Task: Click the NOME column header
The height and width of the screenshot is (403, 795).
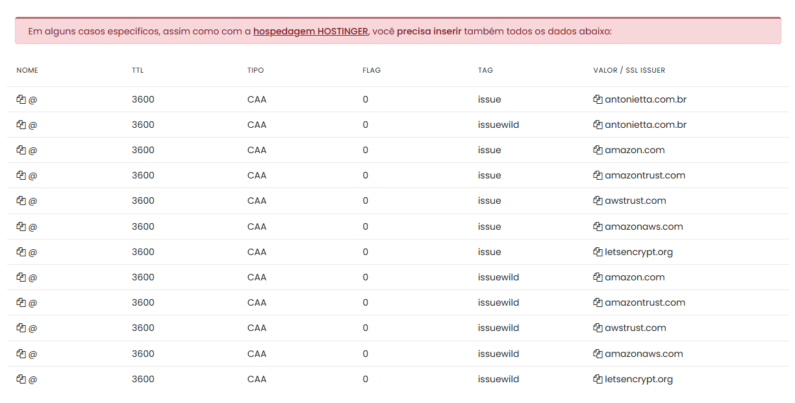Action: (x=27, y=70)
